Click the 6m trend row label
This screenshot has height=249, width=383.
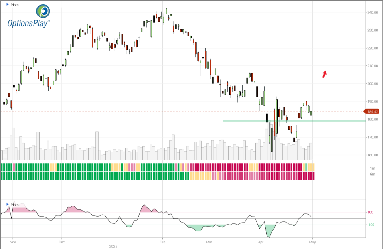372,174
